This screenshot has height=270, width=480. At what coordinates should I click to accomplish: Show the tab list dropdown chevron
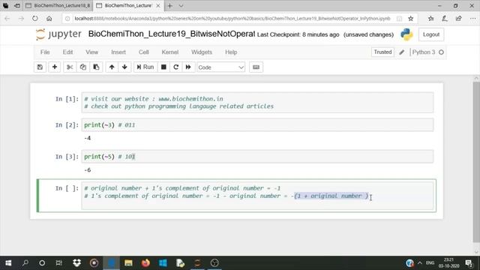click(x=181, y=5)
